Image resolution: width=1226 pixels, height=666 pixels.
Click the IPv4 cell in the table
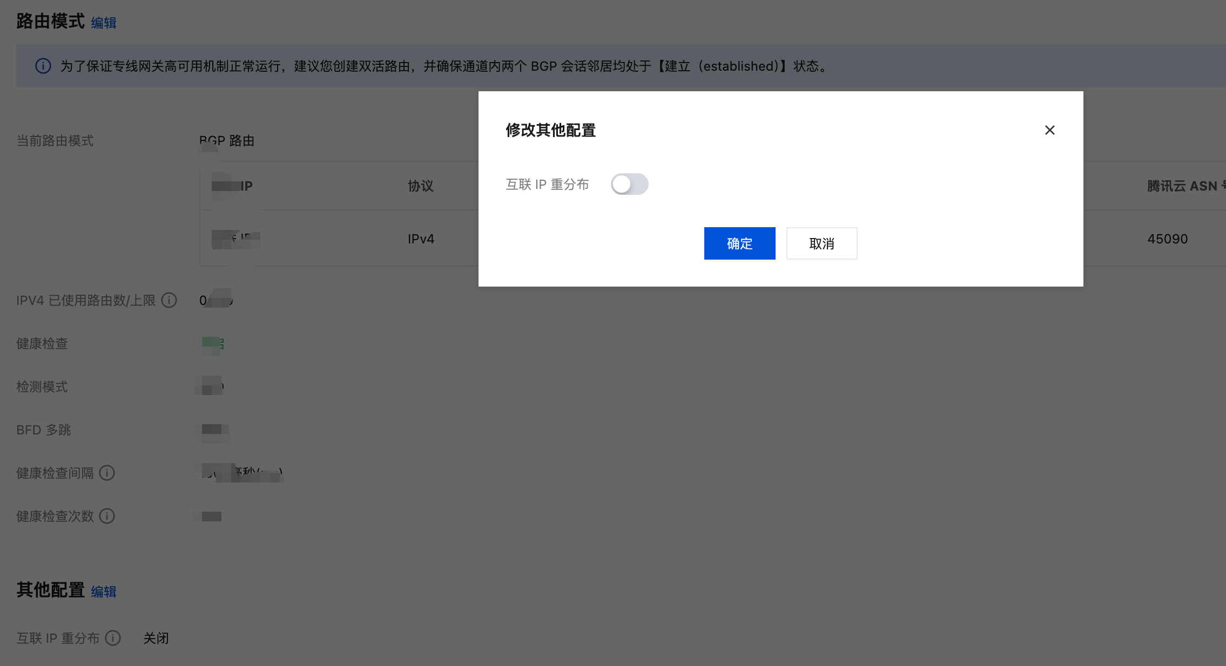click(421, 239)
